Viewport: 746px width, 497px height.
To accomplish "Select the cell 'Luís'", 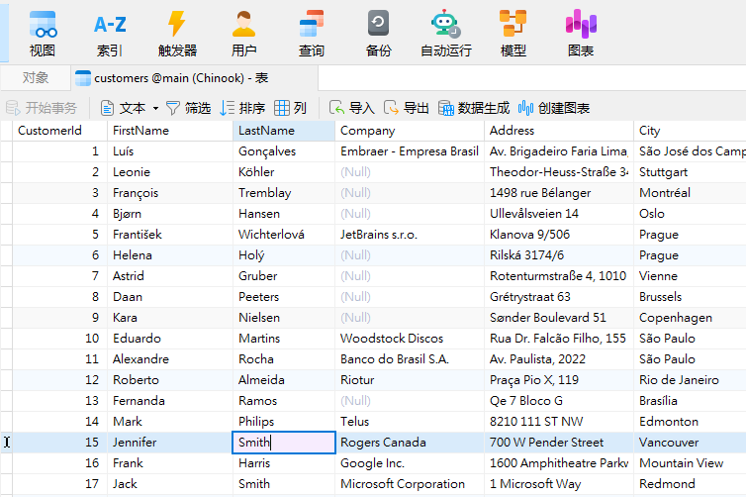I will (x=170, y=151).
